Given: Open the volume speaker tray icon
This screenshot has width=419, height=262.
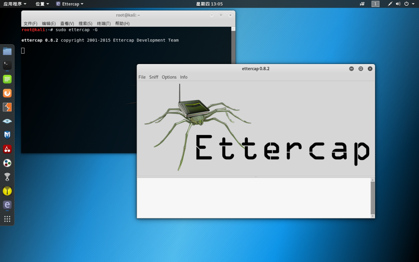Looking at the screenshot, I should coord(398,4).
